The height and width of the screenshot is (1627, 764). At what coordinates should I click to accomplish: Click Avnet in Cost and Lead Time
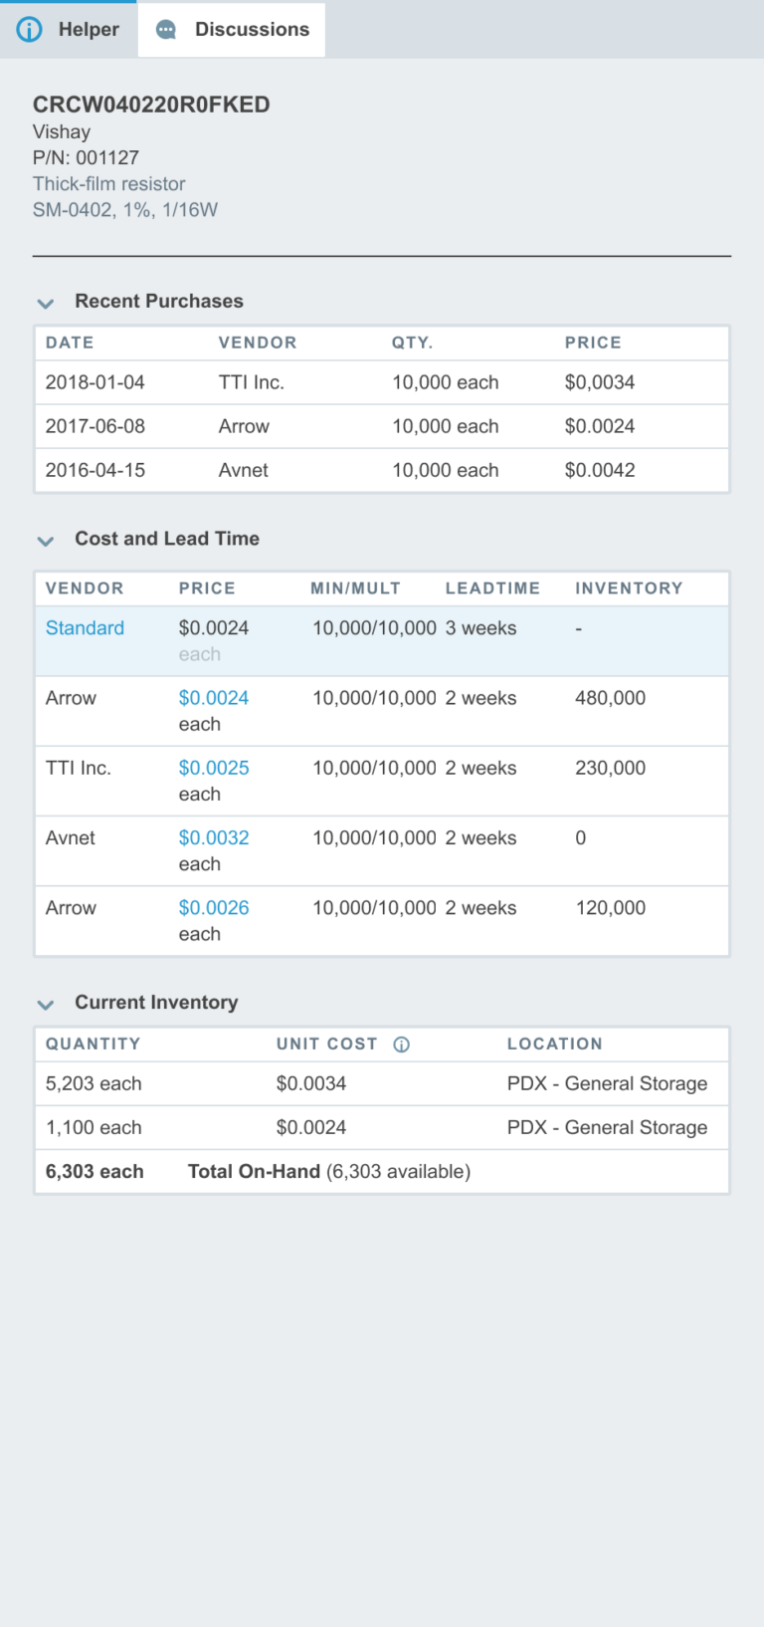(71, 837)
